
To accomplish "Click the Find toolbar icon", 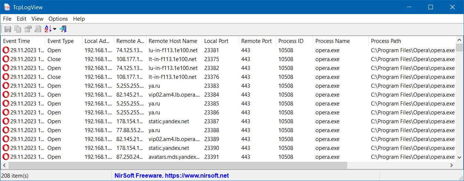I will 38,29.
